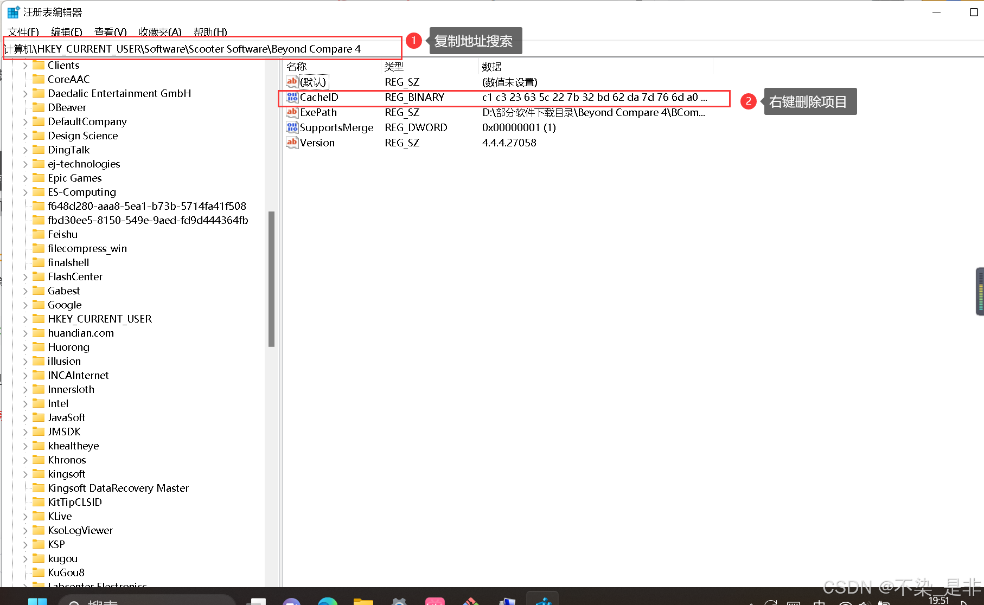Image resolution: width=984 pixels, height=605 pixels.
Task: Click the SupportsMerge DWORD value icon
Action: 292,127
